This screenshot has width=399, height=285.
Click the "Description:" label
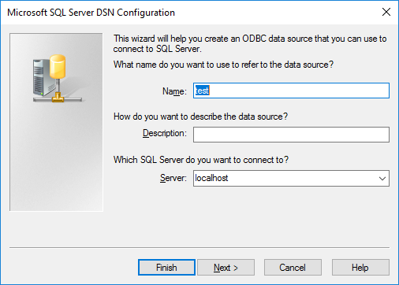(165, 133)
